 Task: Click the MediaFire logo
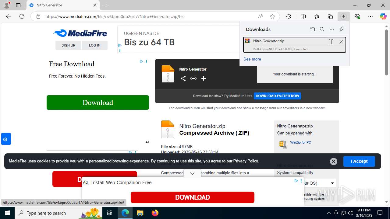80,33
